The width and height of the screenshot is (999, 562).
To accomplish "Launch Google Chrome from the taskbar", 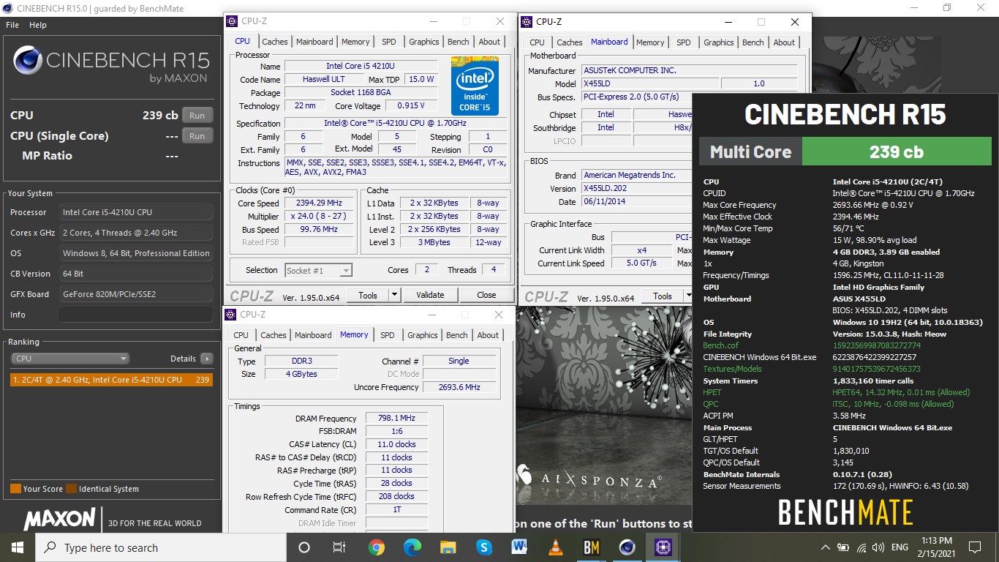I will point(376,547).
